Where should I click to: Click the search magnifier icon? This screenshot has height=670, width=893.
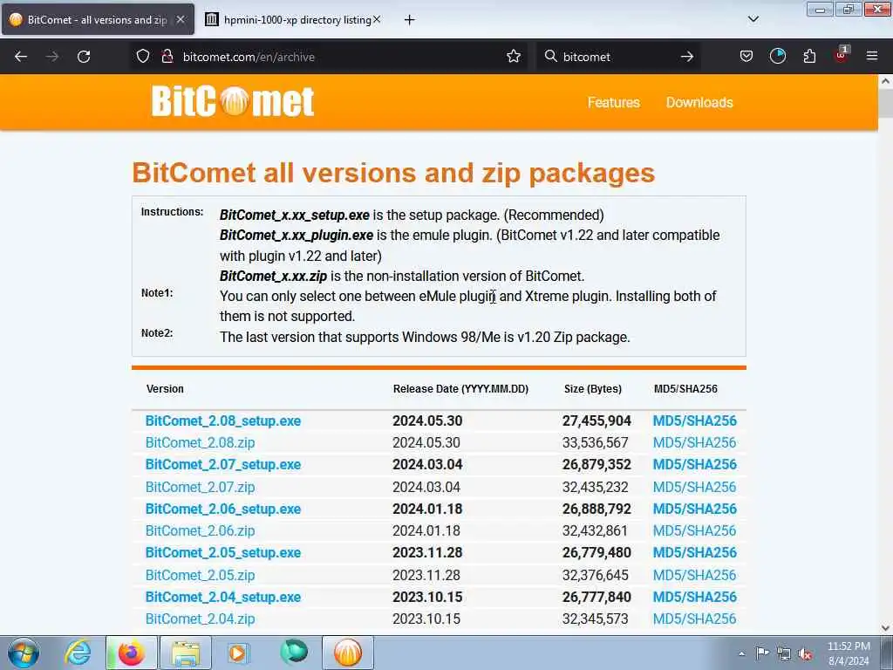(x=551, y=57)
